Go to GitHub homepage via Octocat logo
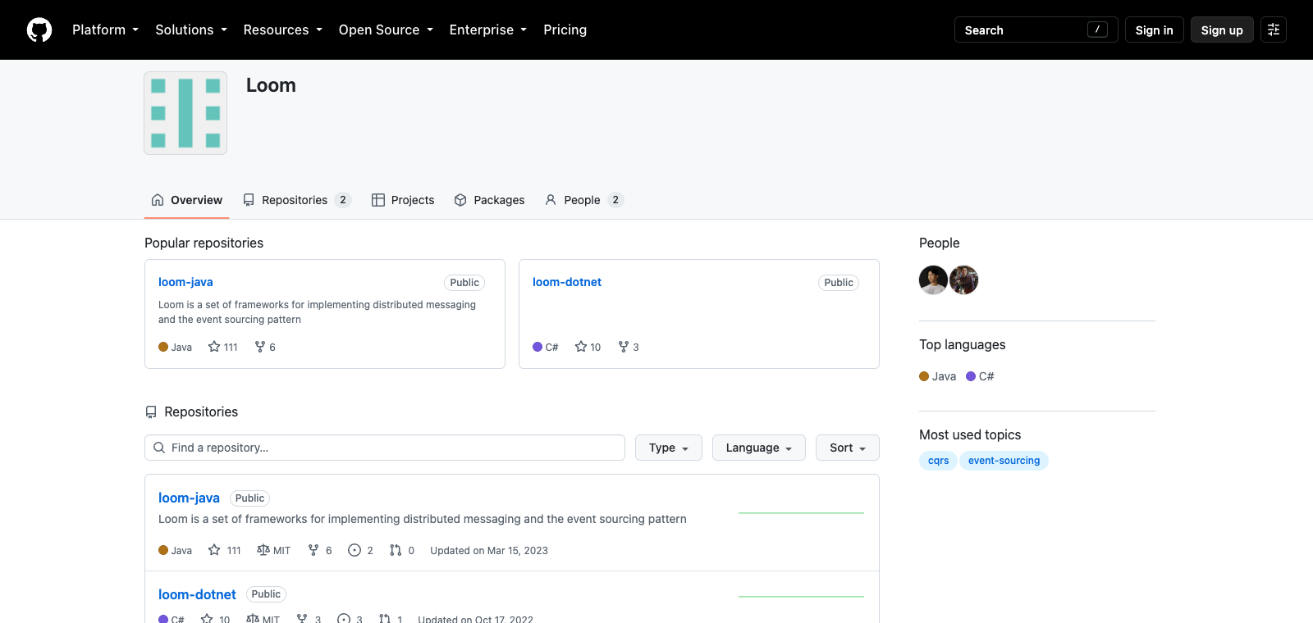This screenshot has width=1313, height=623. point(39,30)
